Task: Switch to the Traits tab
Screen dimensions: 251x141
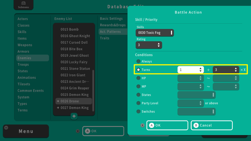Action: pyautogui.click(x=104, y=38)
